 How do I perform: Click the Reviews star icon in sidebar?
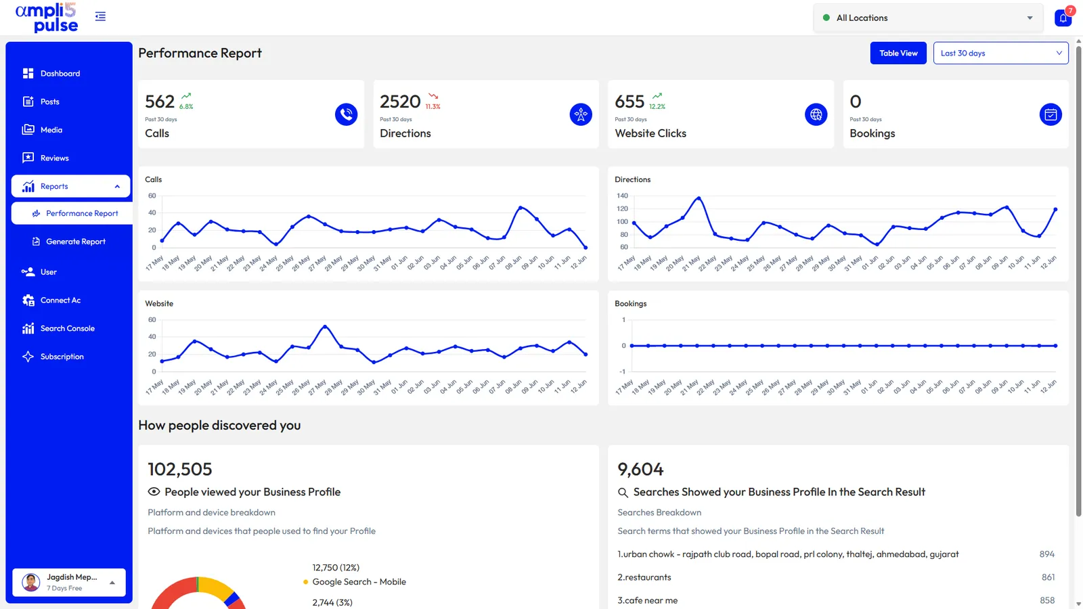click(x=28, y=158)
